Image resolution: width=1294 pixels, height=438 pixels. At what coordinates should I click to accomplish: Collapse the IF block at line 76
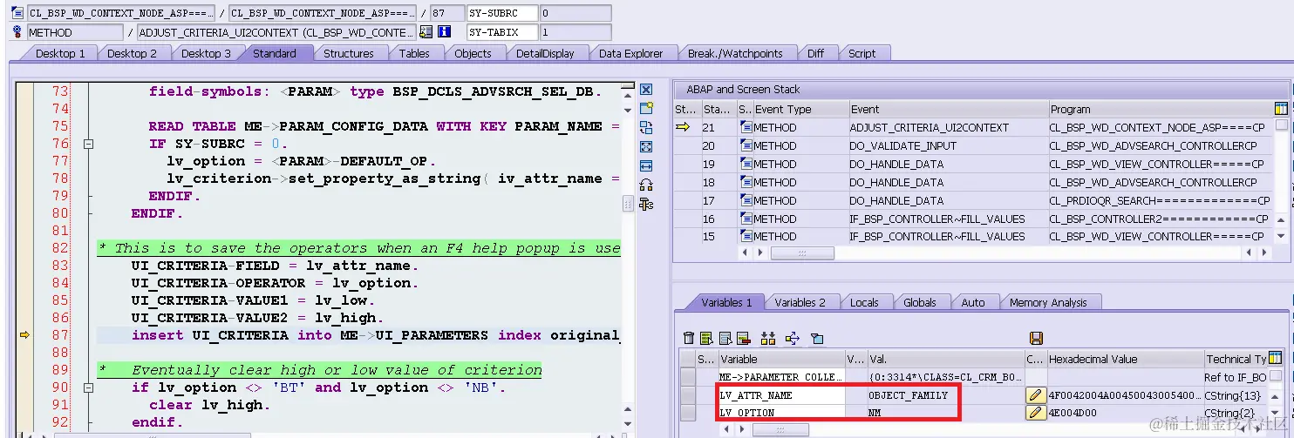click(x=87, y=144)
